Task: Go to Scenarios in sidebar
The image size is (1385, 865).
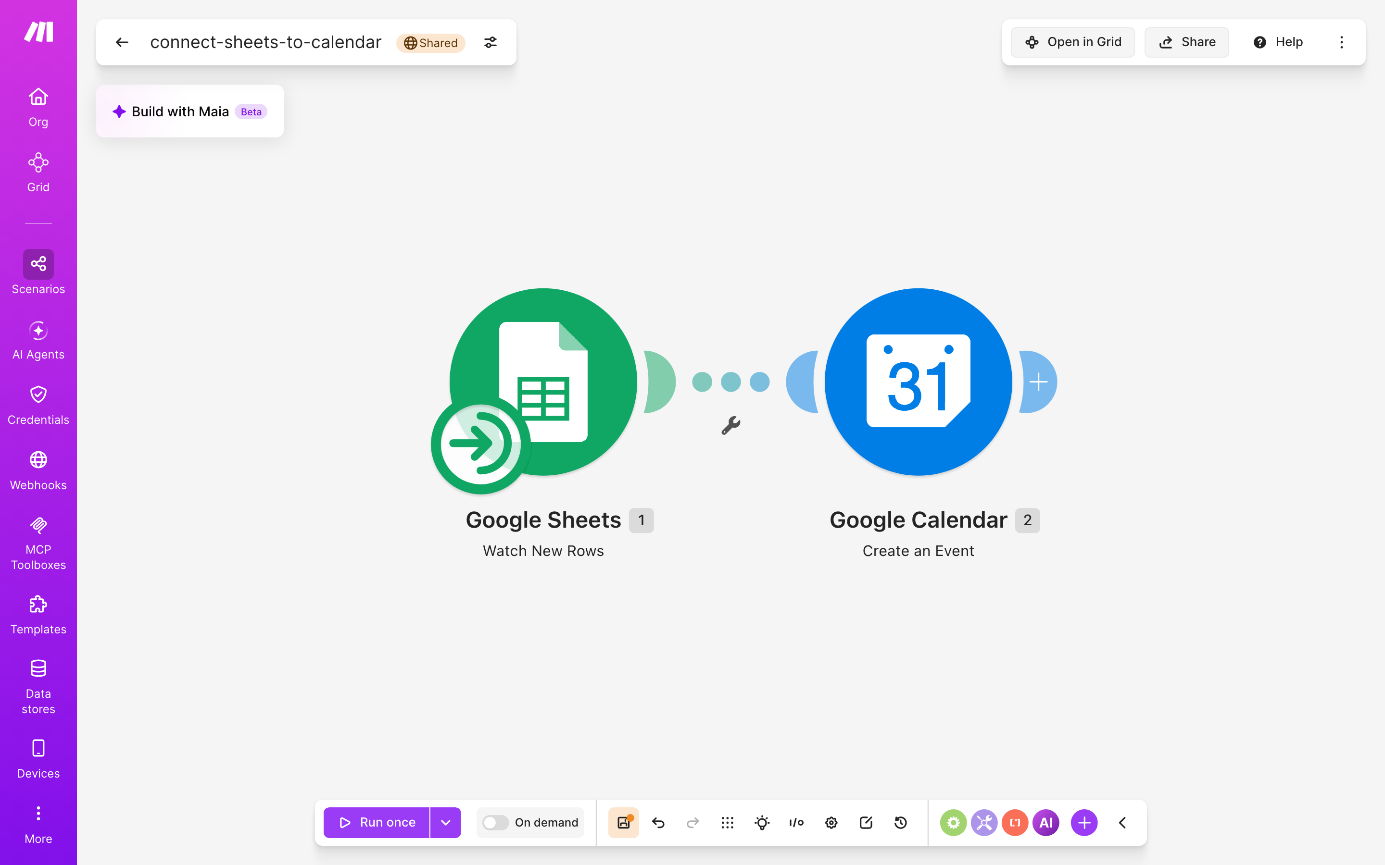Action: click(38, 273)
